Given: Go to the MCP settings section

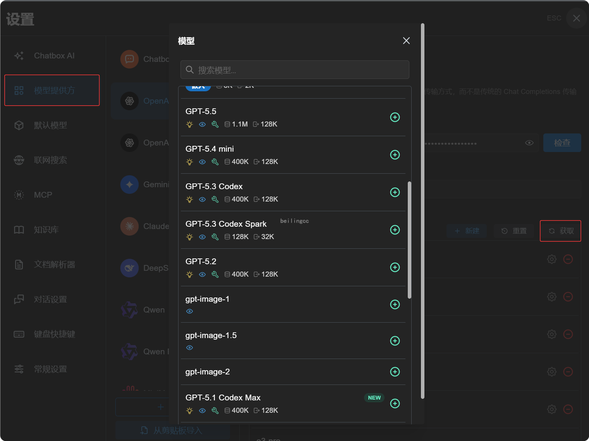Looking at the screenshot, I should coord(52,195).
